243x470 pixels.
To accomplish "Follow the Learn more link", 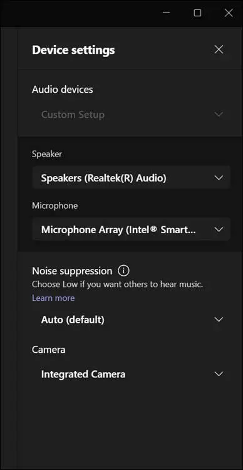I will coord(53,298).
